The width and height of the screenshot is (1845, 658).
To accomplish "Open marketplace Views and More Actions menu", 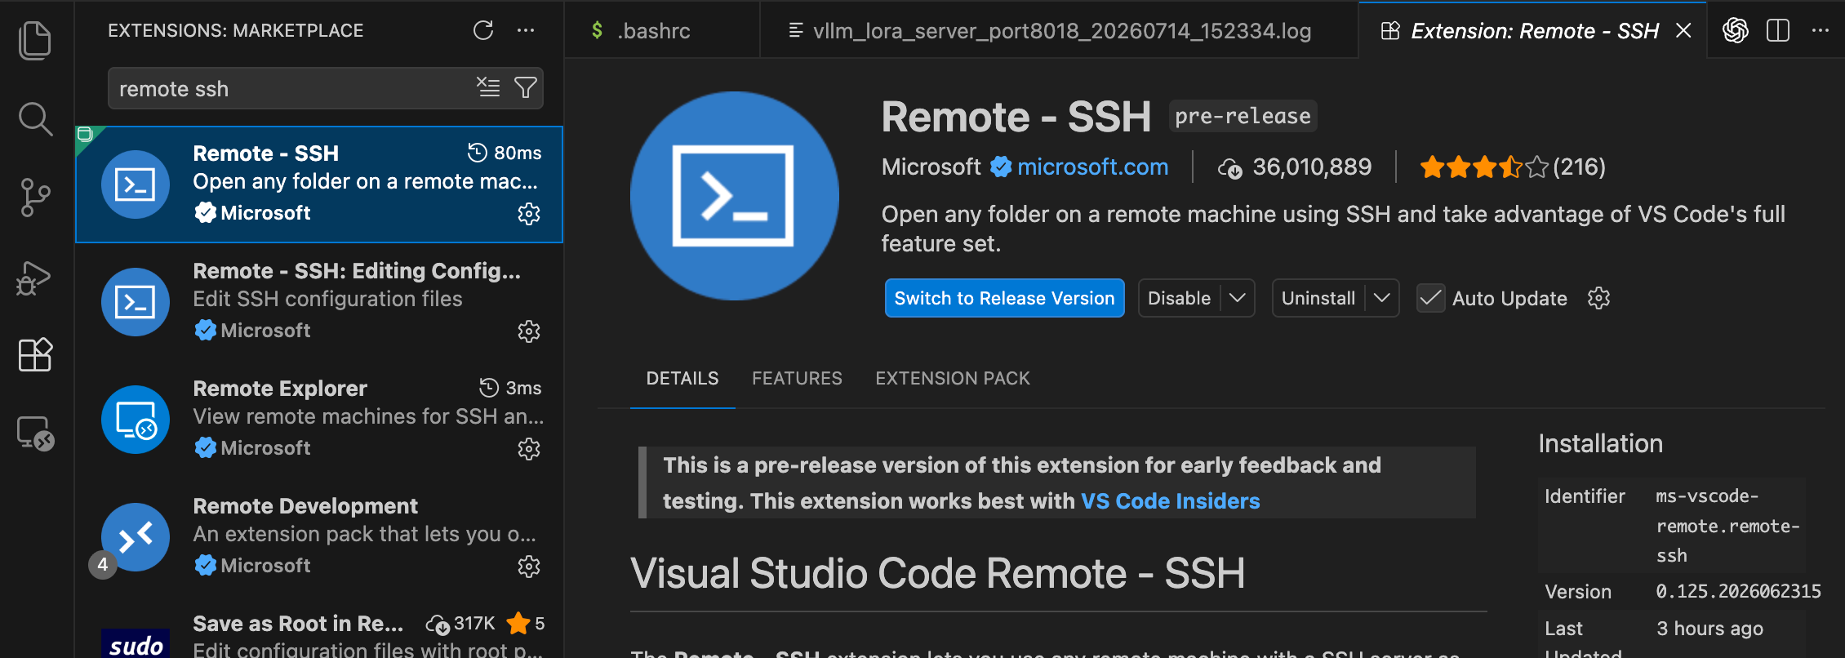I will tap(526, 31).
